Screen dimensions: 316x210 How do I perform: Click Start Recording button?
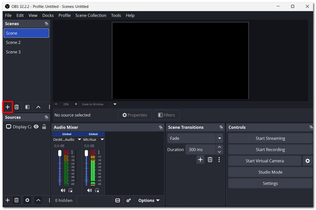[x=270, y=150]
